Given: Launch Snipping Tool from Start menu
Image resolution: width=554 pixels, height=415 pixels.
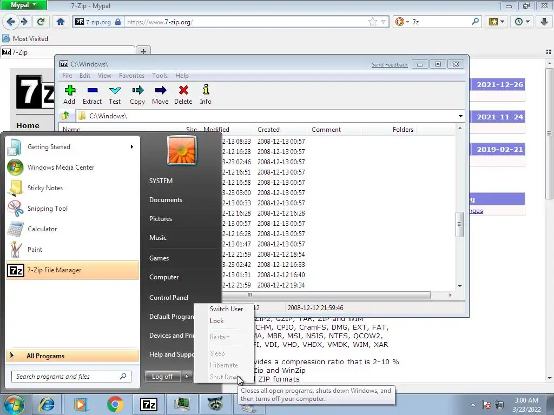Looking at the screenshot, I should tap(72, 209).
